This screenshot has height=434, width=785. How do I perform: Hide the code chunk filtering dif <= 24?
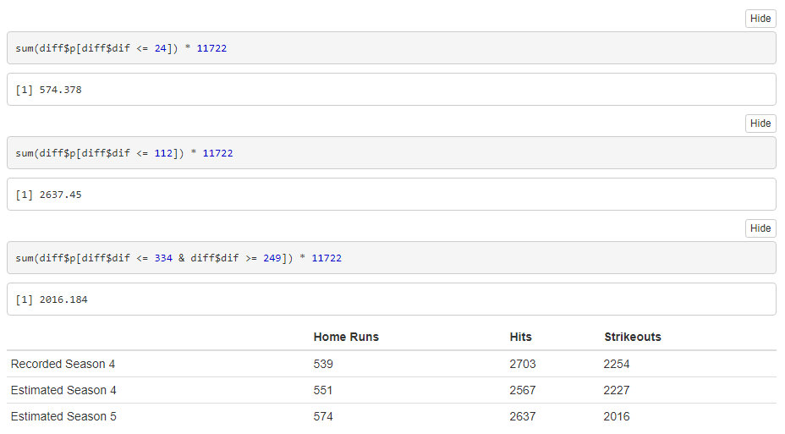[760, 19]
